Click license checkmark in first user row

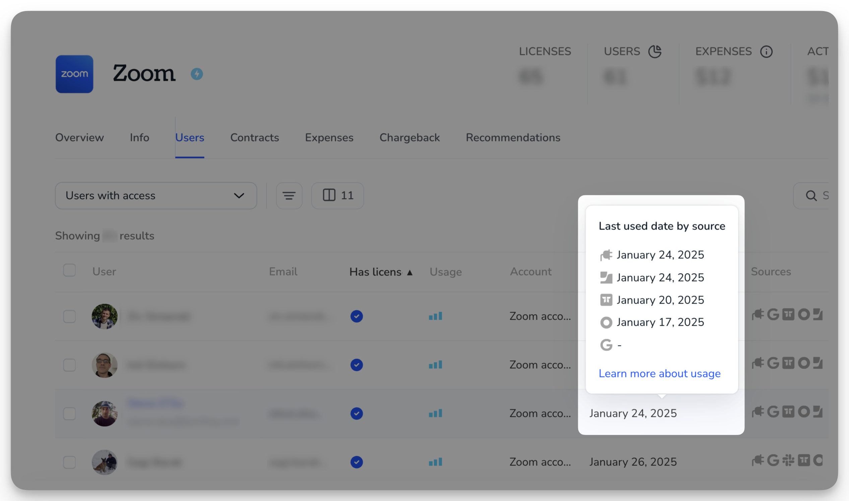[357, 316]
